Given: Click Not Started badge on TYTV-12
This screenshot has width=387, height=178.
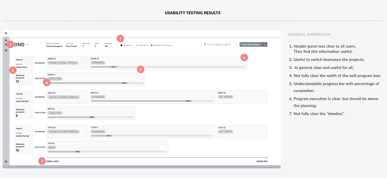Looking at the screenshot, I should 226,132.
